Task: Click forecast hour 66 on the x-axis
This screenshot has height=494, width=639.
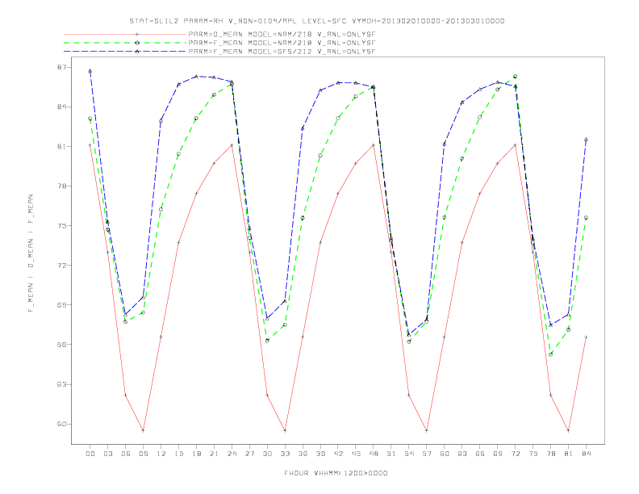Action: [x=480, y=454]
